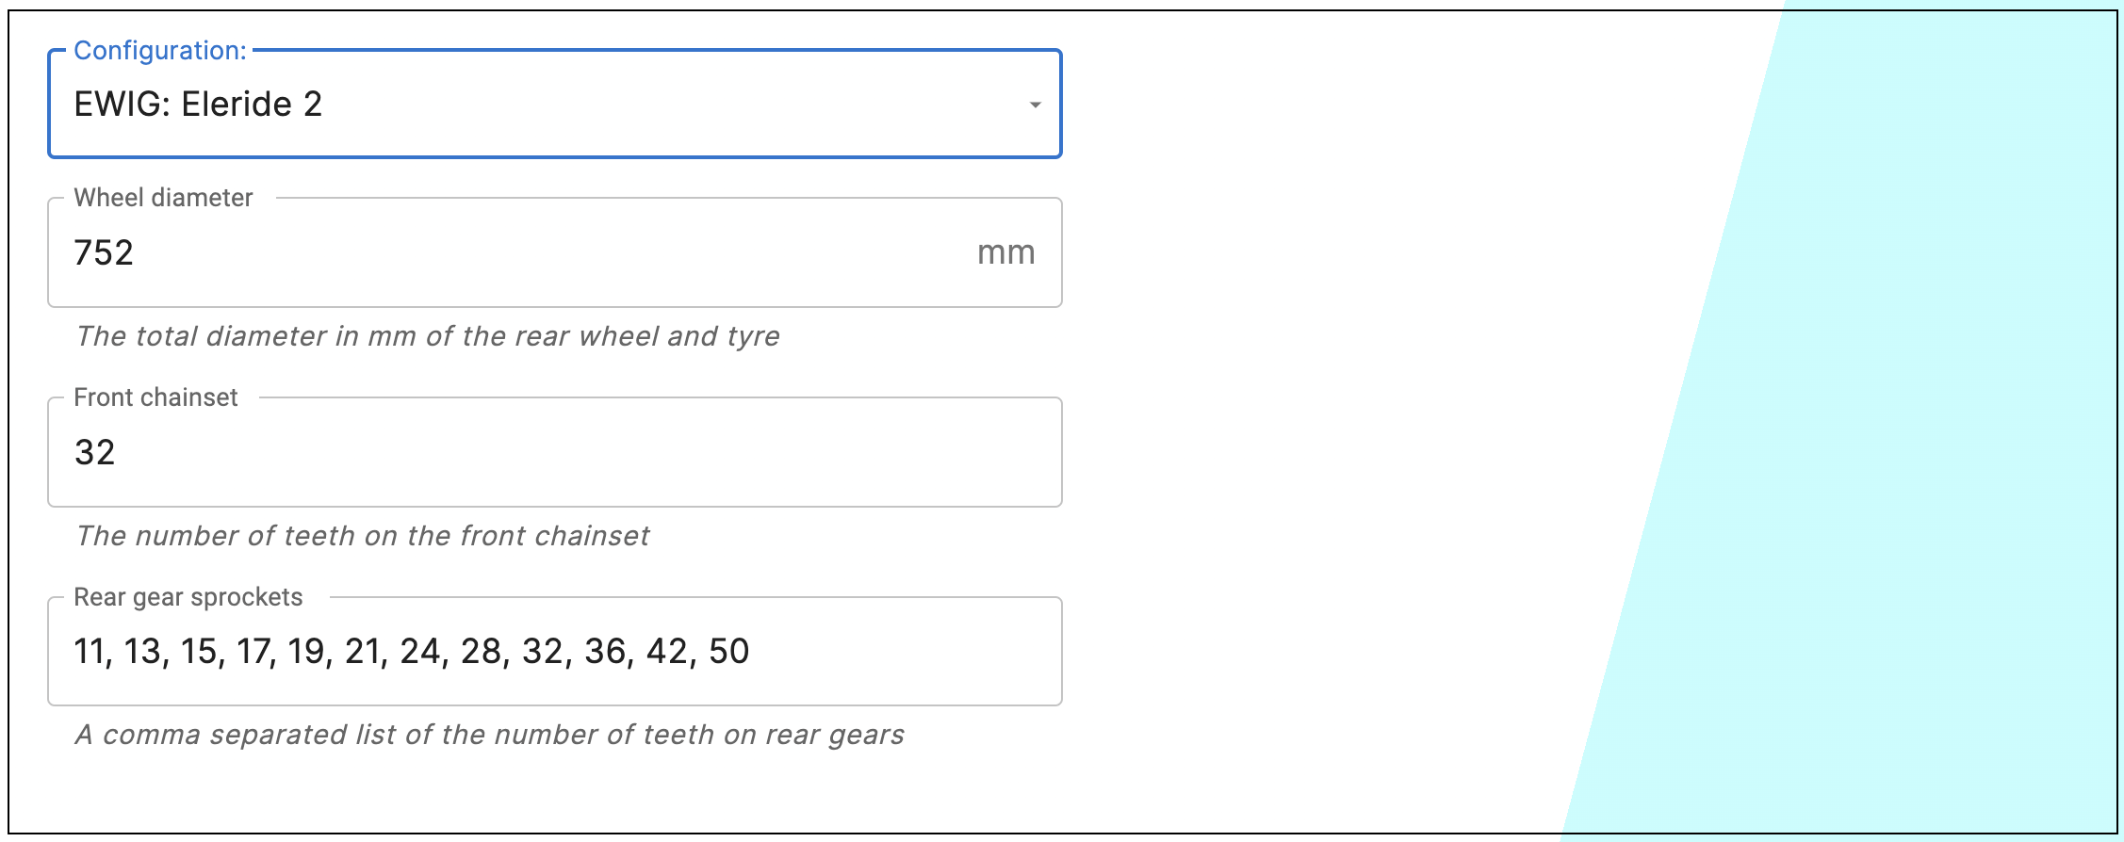This screenshot has height=842, width=2124.
Task: Click the 32 front chainset teeth value
Action: [94, 452]
